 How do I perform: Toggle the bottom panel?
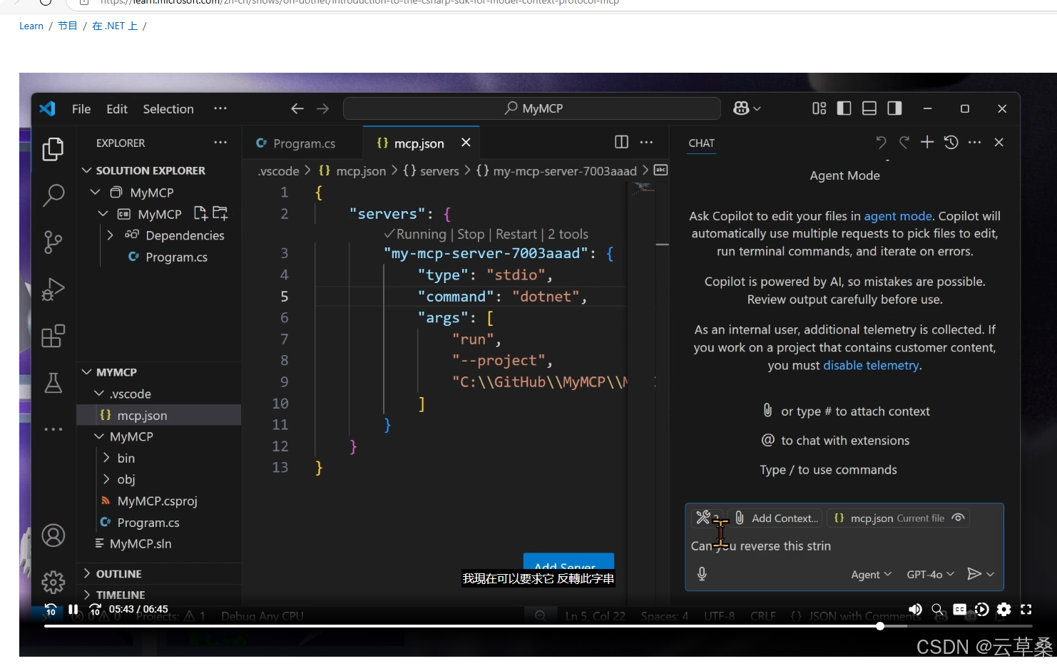coord(869,108)
